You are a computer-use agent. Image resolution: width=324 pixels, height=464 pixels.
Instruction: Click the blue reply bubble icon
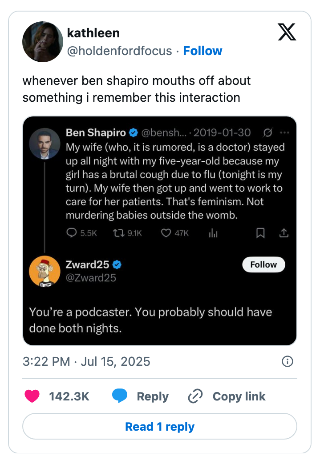(120, 396)
